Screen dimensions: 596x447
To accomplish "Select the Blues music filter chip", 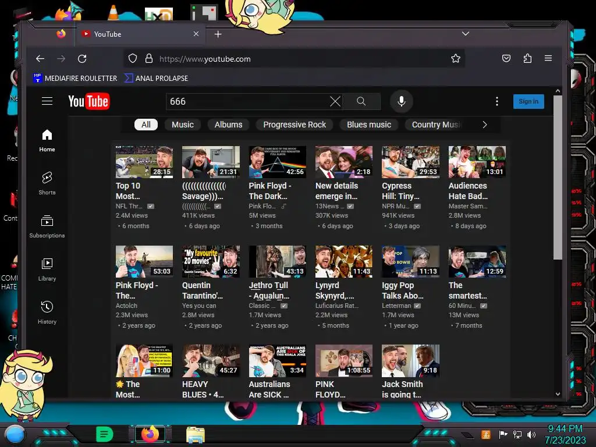I will click(x=368, y=125).
